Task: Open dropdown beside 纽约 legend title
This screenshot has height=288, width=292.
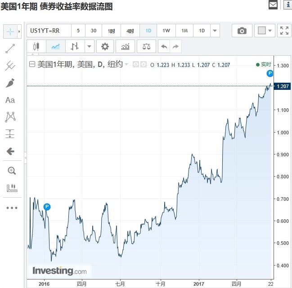Action: tap(126, 64)
